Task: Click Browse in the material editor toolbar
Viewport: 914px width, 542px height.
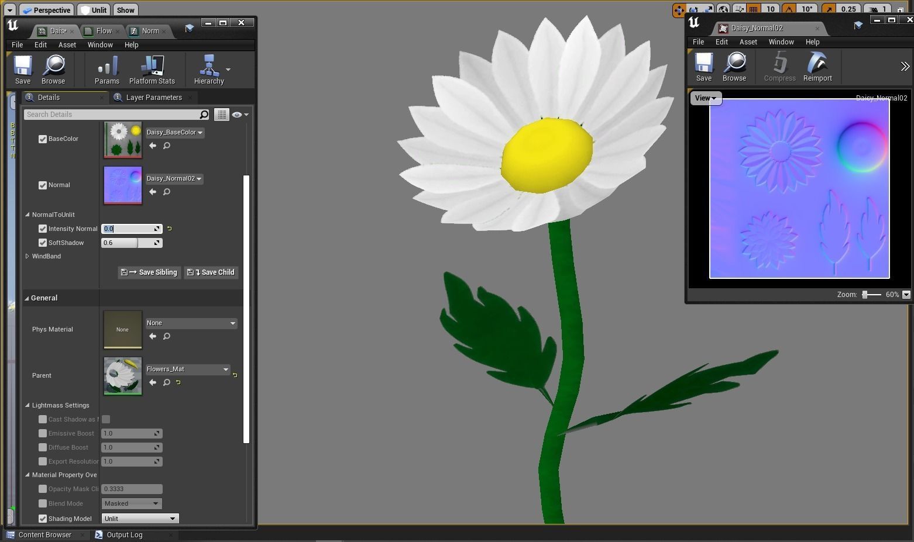Action: 53,70
